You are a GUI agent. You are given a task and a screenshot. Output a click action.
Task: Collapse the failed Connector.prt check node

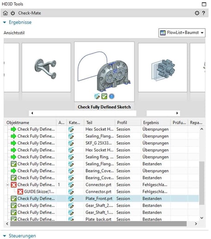(7, 185)
